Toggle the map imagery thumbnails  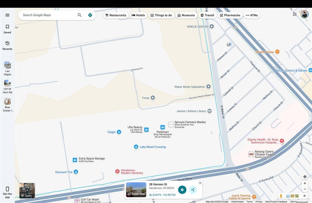coord(292,196)
